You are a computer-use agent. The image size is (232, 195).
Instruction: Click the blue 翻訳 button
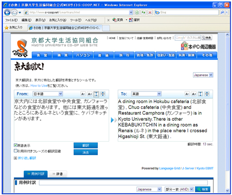click(x=86, y=145)
